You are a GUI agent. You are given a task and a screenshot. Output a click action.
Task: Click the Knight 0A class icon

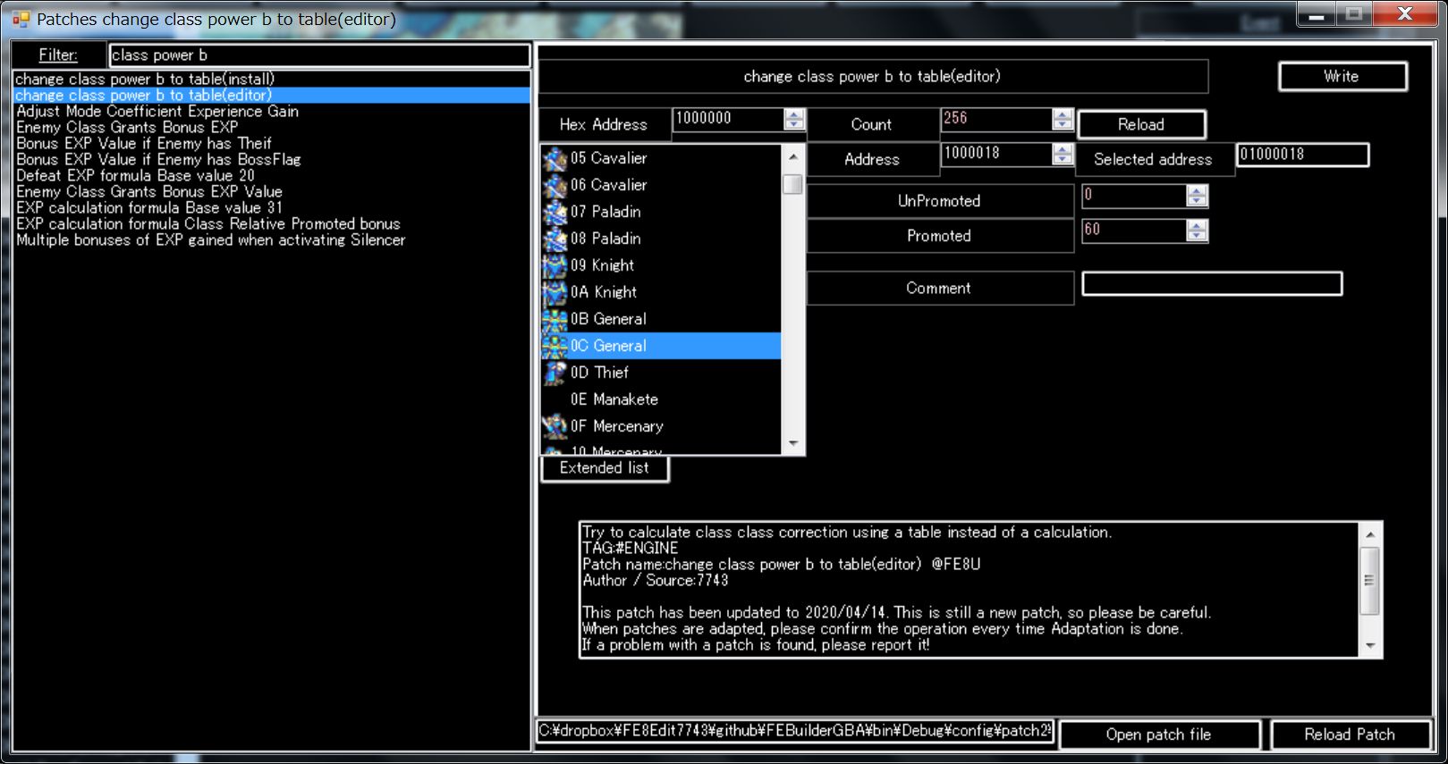[555, 292]
